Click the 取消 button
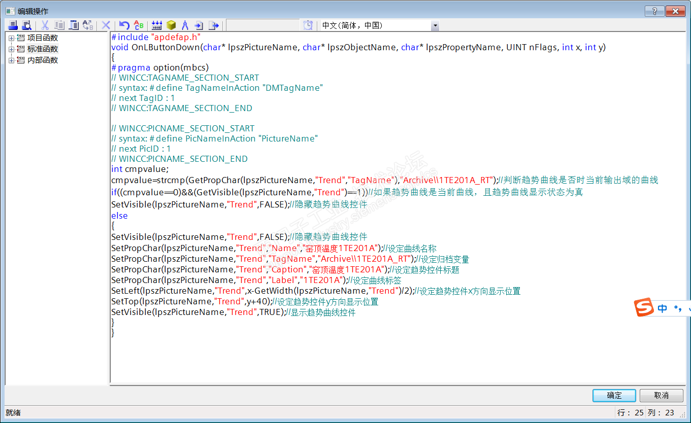This screenshot has height=423, width=691. [661, 396]
